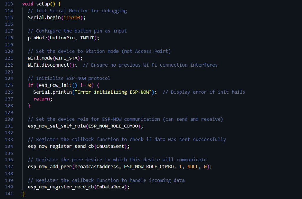The image size is (302, 199).
Task: Click the 115200 baud rate value
Action: pos(73,17)
